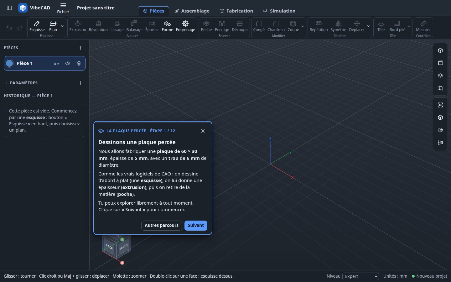
Task: Open the Fabrication tab
Action: pos(236,11)
